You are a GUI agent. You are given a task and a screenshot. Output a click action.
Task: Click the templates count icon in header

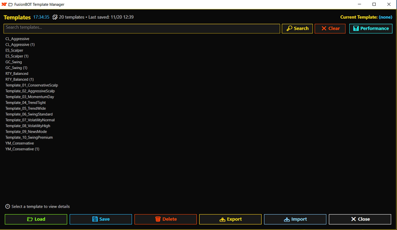click(x=55, y=17)
